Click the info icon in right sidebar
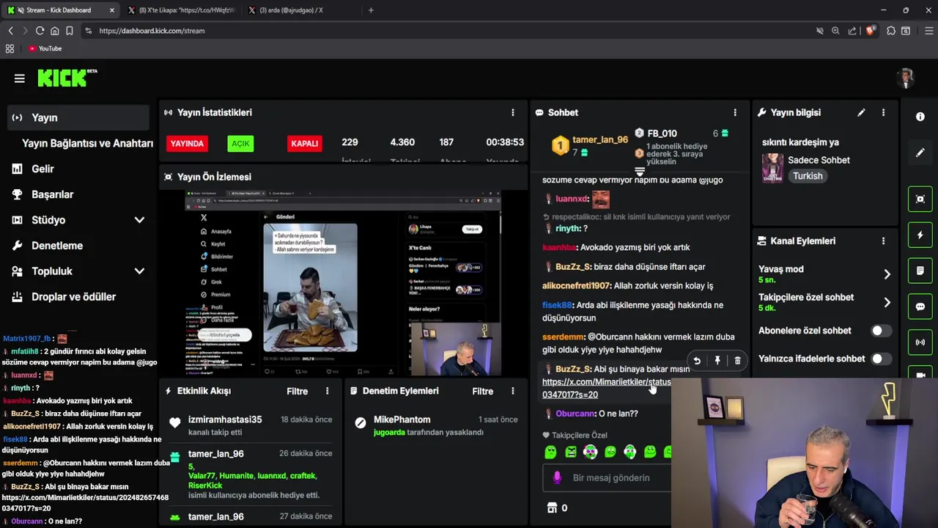The image size is (938, 528). tap(920, 117)
